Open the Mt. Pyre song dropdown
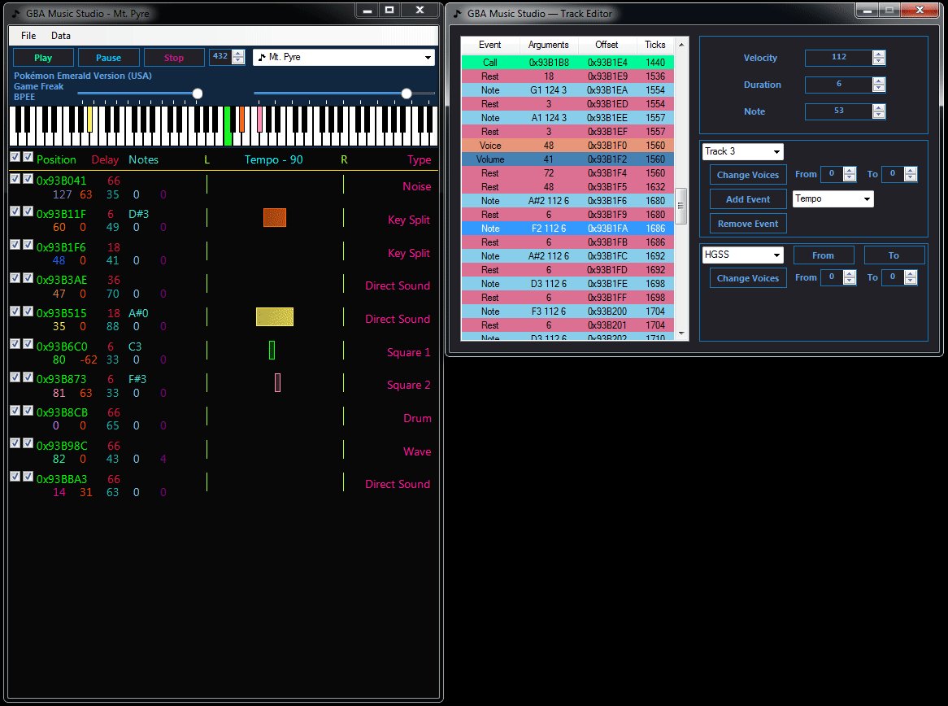The image size is (948, 706). point(343,57)
